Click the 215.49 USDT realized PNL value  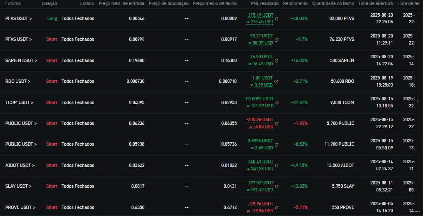pyautogui.click(x=260, y=15)
